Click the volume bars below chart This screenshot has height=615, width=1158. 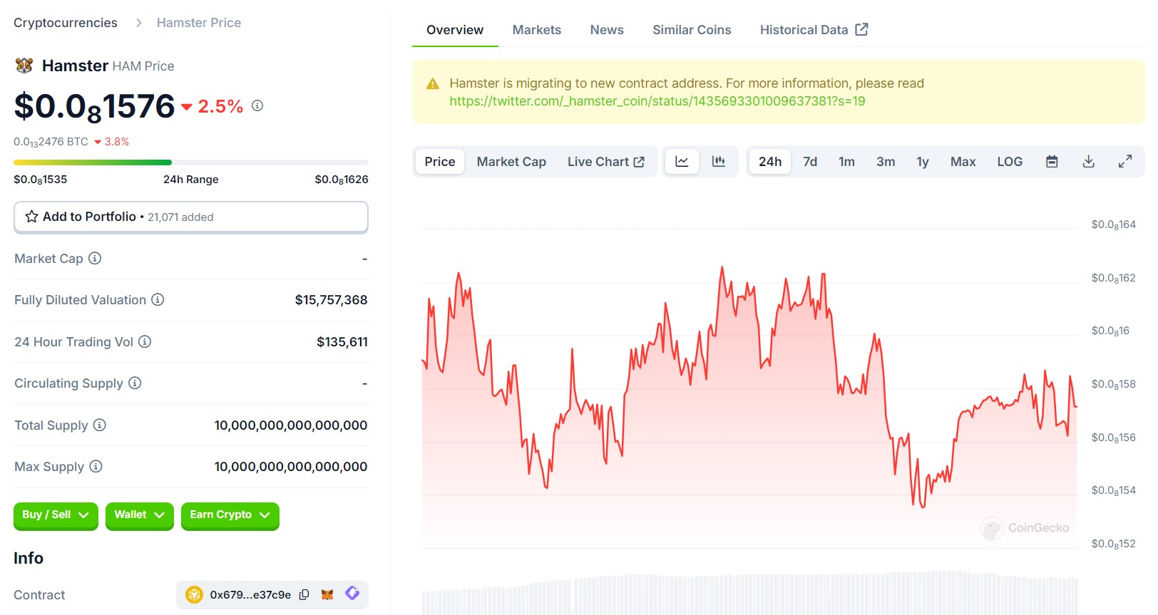749,593
